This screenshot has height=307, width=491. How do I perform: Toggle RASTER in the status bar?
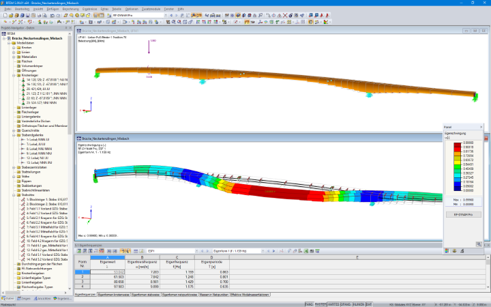321,304
